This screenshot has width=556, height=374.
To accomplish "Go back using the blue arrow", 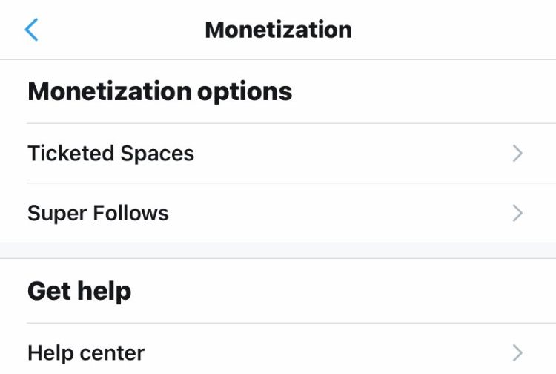I will 31,30.
